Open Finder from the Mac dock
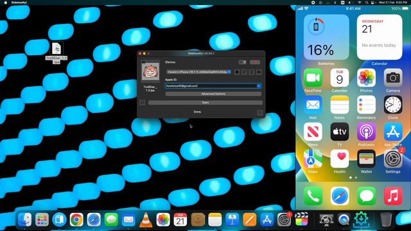The height and width of the screenshot is (231, 411). (25, 219)
